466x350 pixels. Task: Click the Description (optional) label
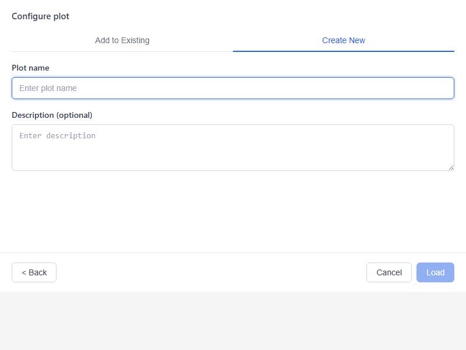pyautogui.click(x=52, y=115)
